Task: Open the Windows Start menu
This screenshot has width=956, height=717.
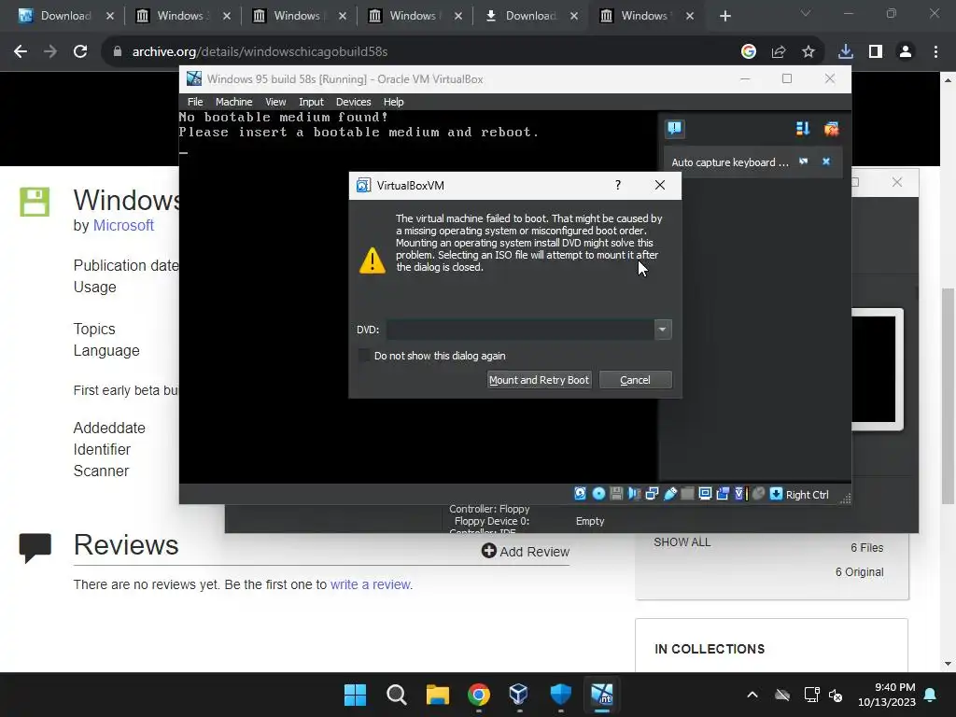Action: (355, 695)
